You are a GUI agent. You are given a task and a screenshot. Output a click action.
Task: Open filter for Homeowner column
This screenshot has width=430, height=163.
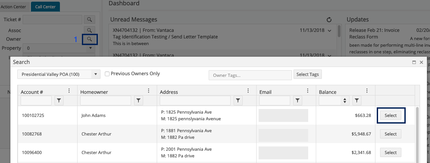point(138,100)
